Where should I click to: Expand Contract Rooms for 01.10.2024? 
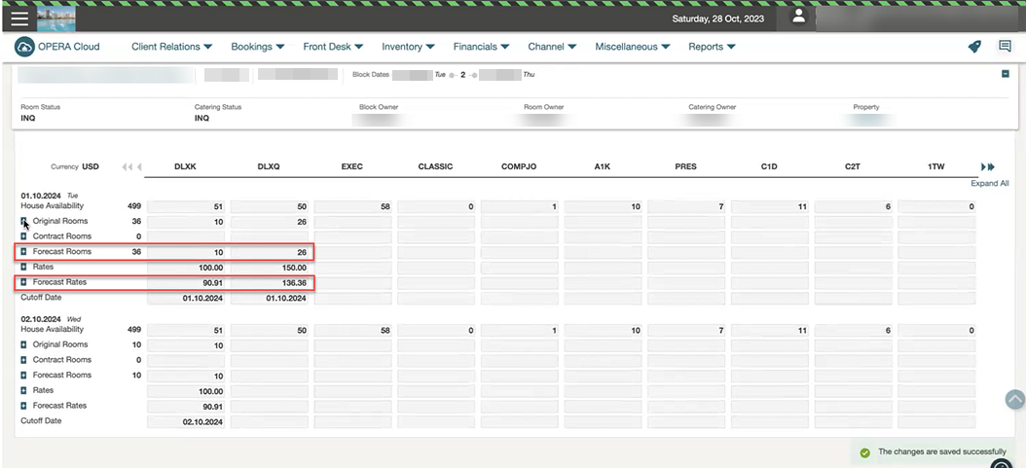(x=23, y=236)
